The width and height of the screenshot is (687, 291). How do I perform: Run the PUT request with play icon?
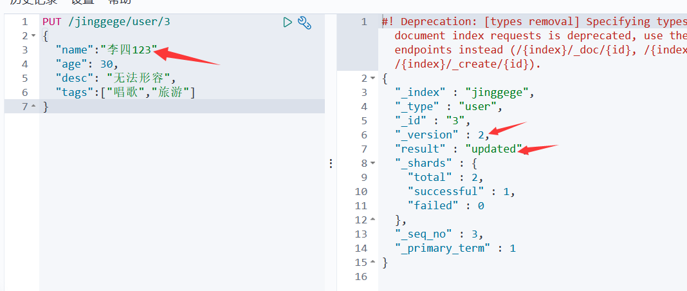tap(288, 23)
